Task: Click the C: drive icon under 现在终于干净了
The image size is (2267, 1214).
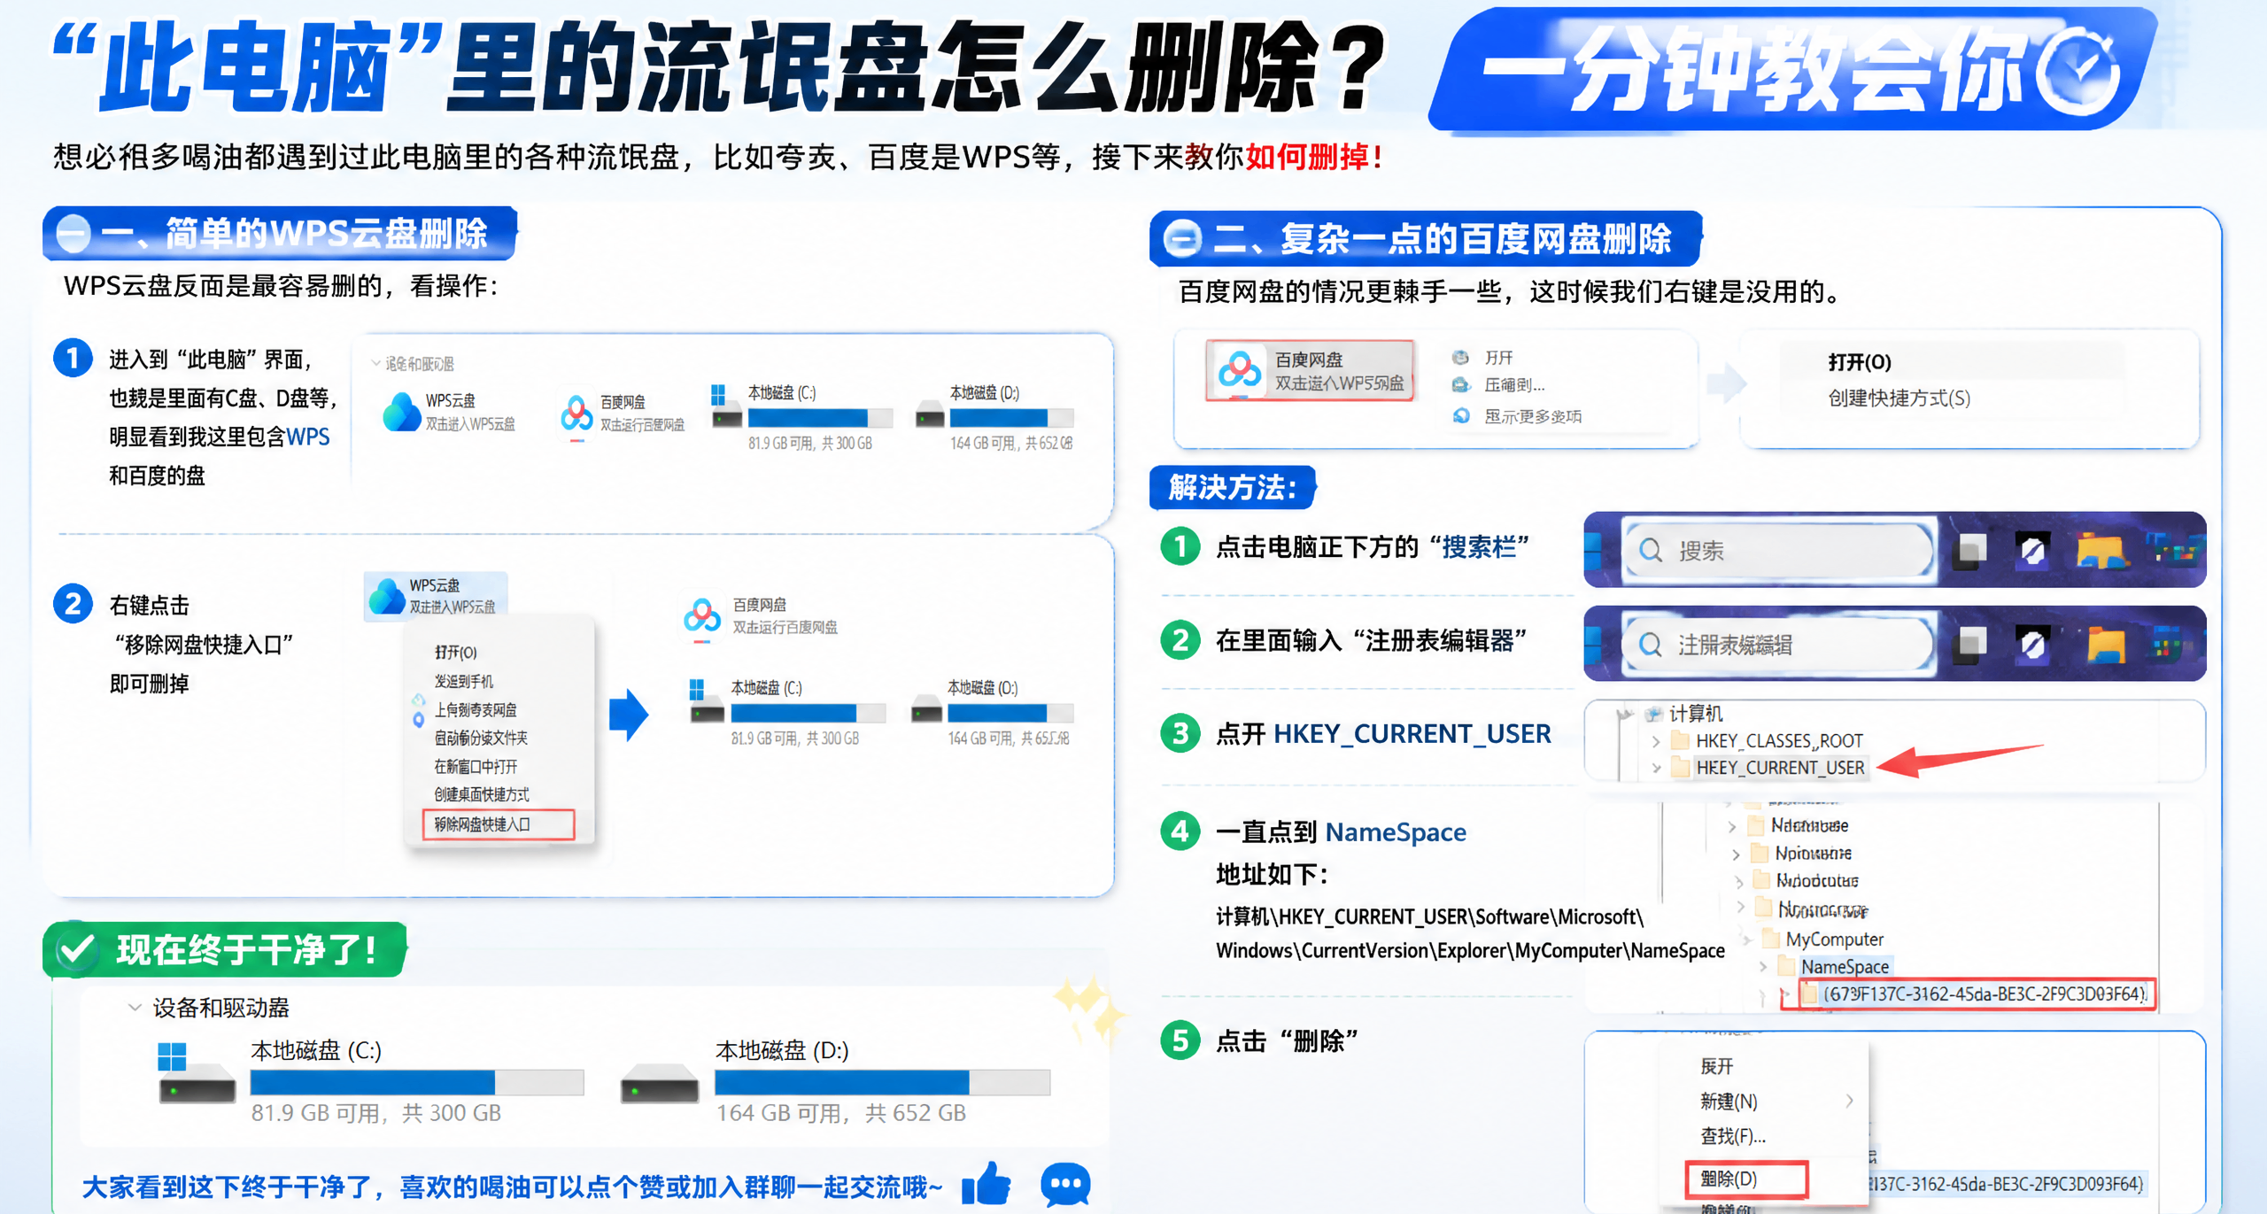Action: click(x=196, y=1073)
